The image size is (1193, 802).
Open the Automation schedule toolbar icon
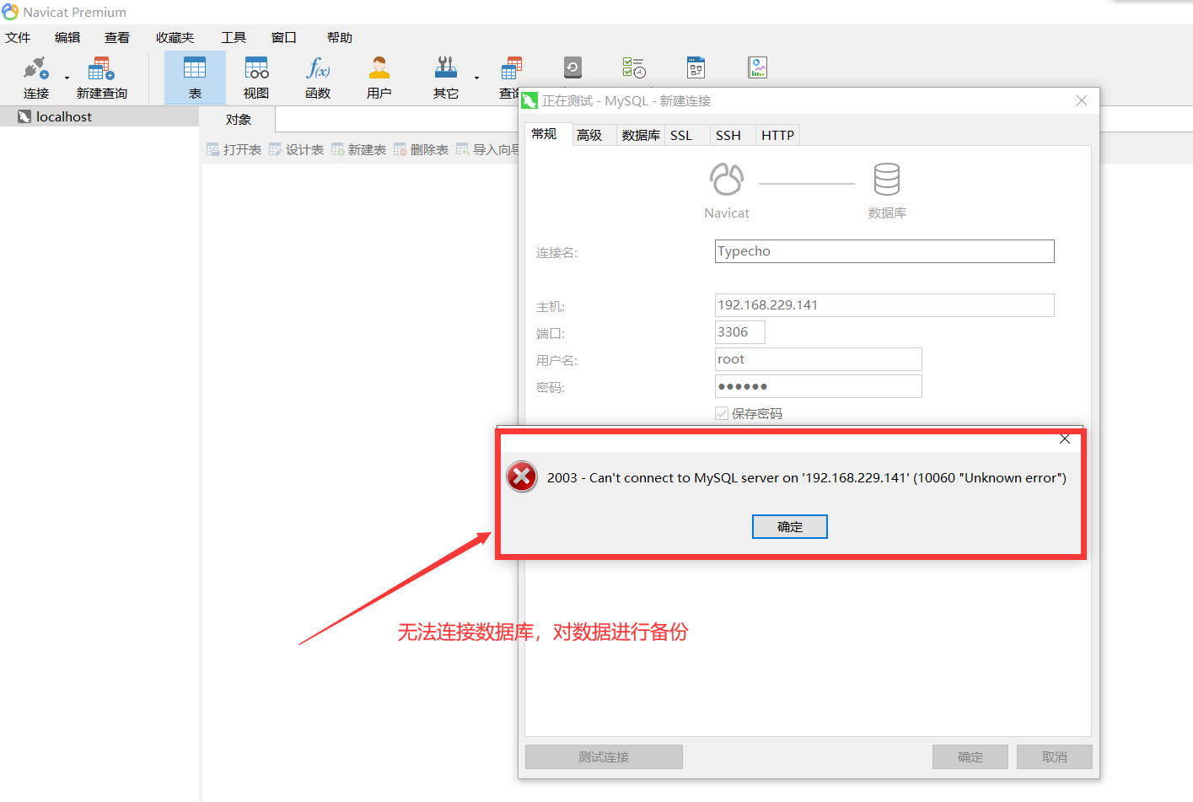(634, 67)
